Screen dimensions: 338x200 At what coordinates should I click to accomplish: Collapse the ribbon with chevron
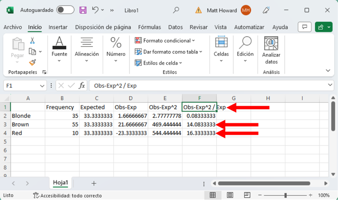coord(328,71)
